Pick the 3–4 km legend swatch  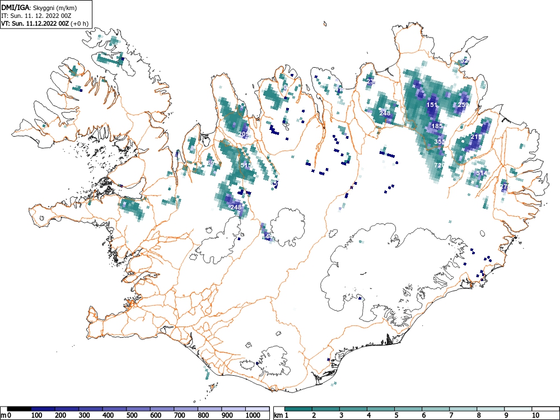point(353,409)
